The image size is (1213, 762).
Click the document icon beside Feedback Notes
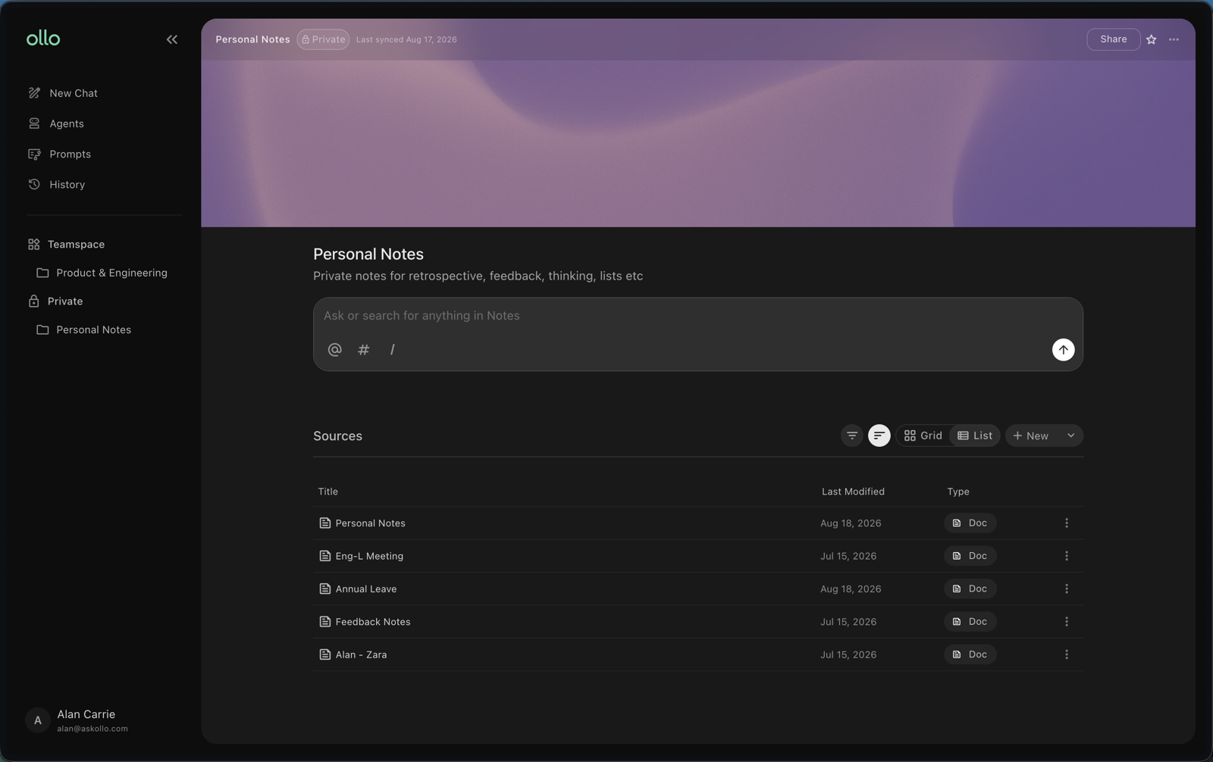pos(324,622)
